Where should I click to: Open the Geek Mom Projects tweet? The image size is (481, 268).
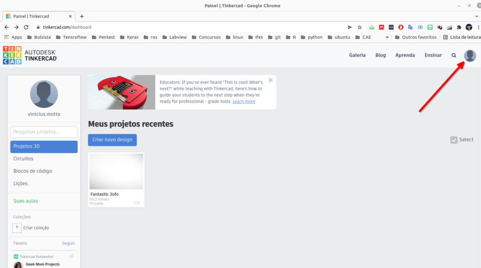[x=43, y=264]
